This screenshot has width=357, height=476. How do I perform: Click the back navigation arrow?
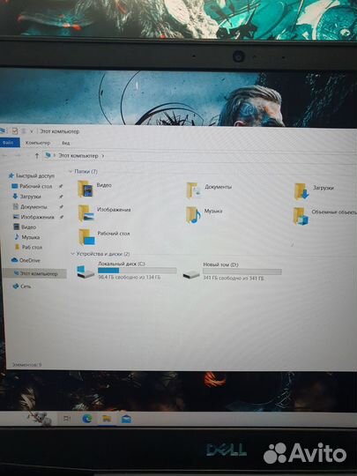(5, 155)
